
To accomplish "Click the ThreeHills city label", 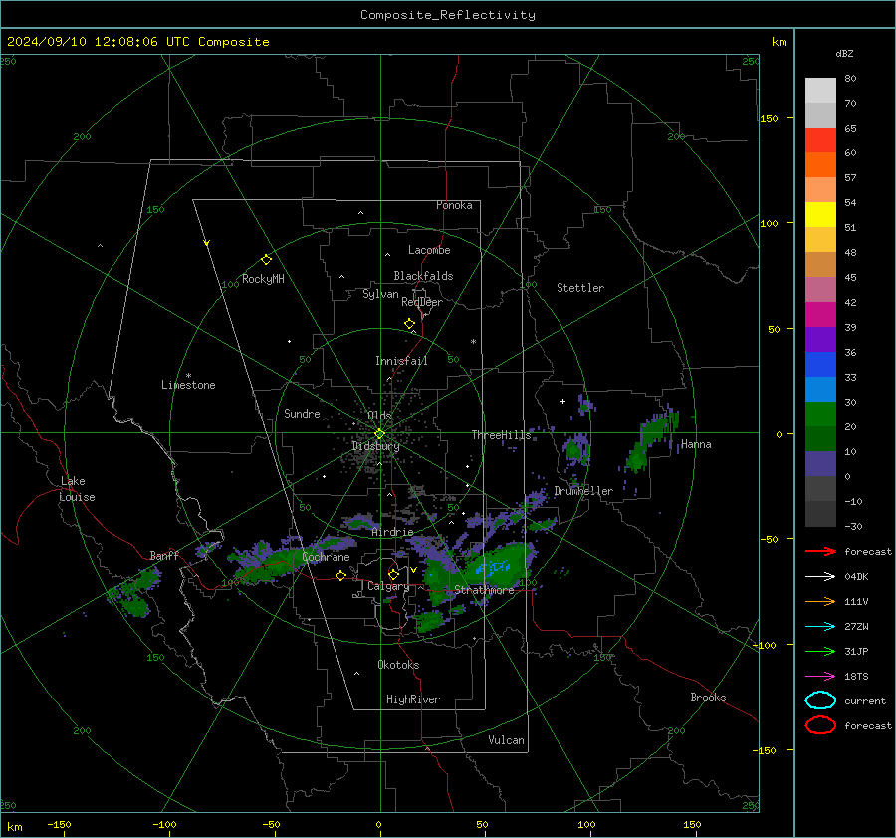I will 501,435.
